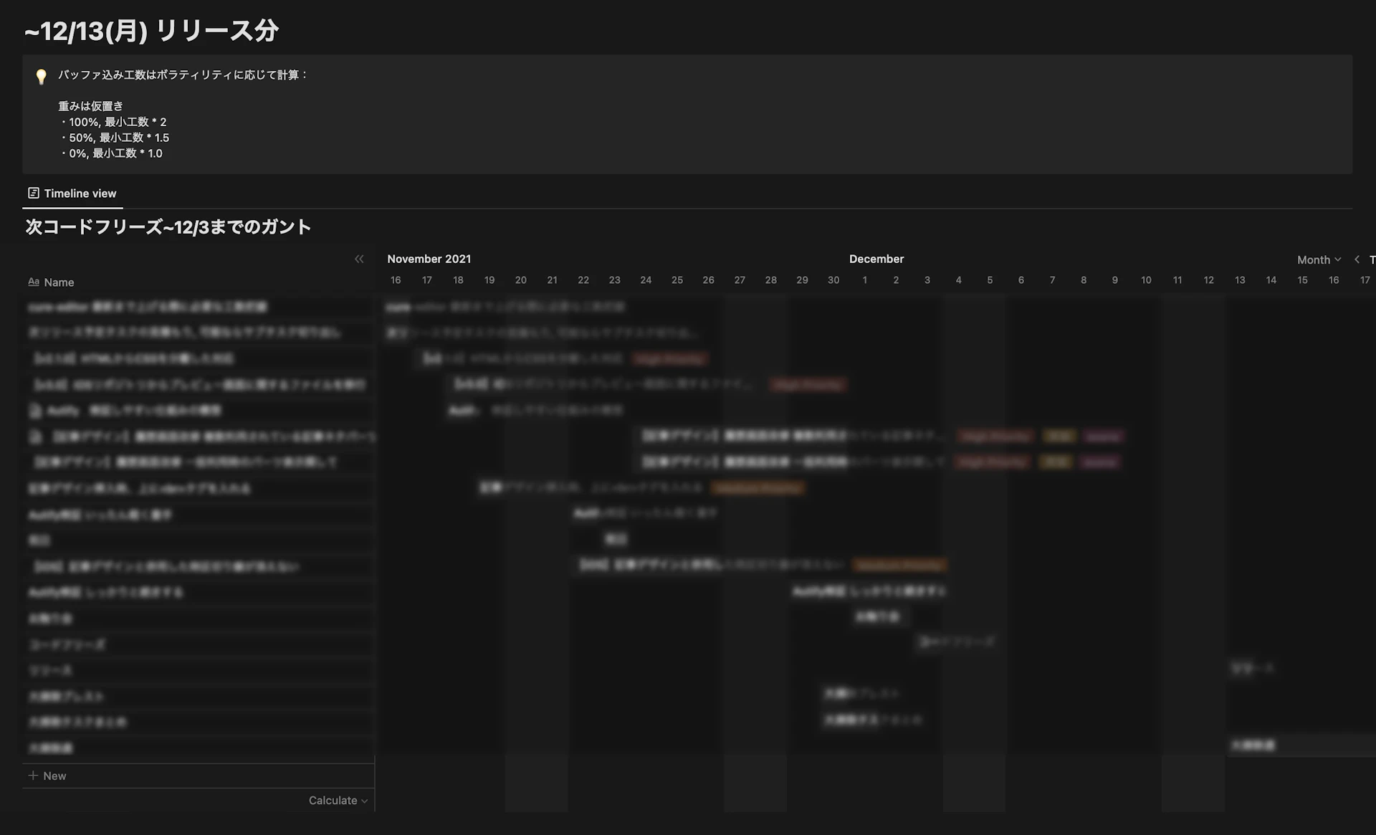Click the plus icon beside New

(33, 776)
